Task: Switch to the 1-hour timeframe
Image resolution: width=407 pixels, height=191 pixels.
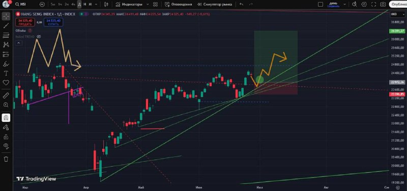Action: click(60, 5)
